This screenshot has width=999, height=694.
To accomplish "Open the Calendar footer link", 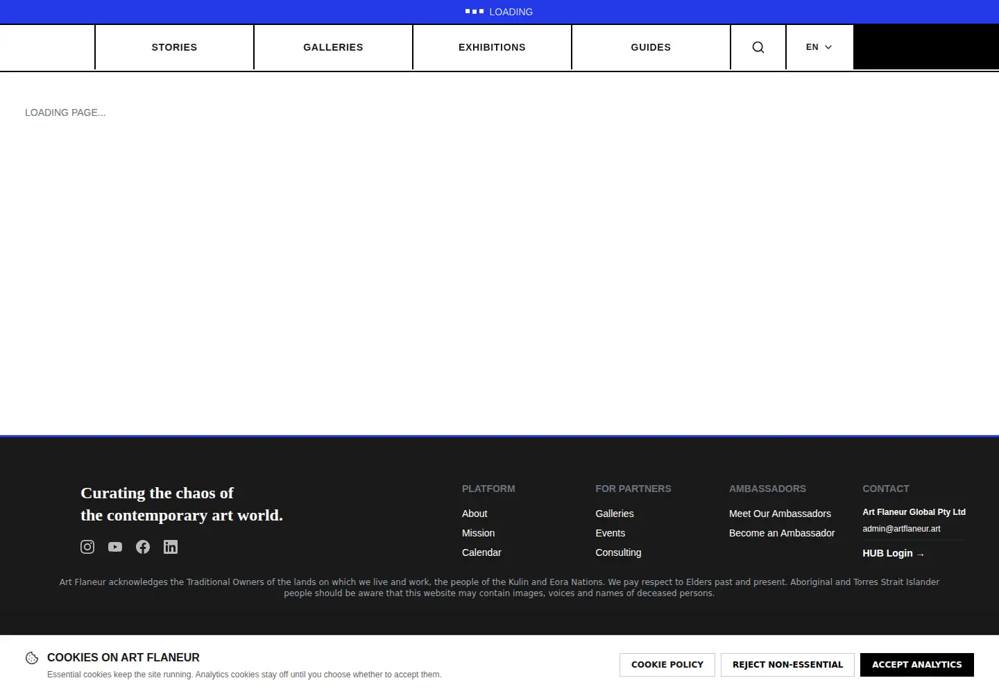I will click(x=481, y=552).
